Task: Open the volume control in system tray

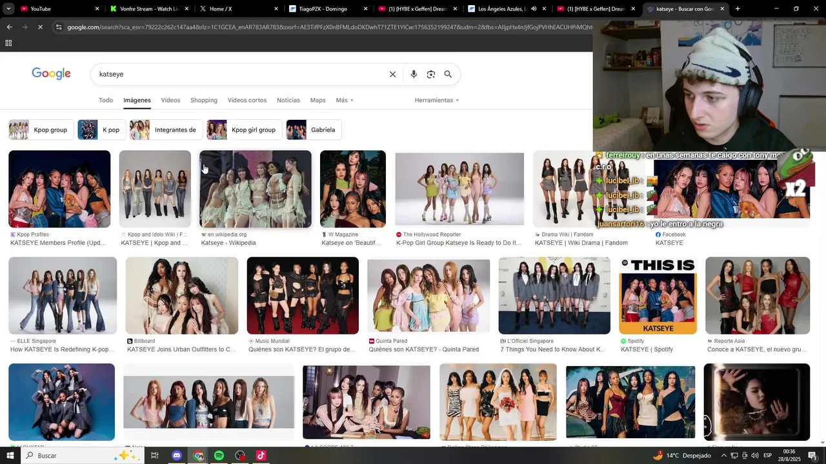Action: click(x=755, y=456)
